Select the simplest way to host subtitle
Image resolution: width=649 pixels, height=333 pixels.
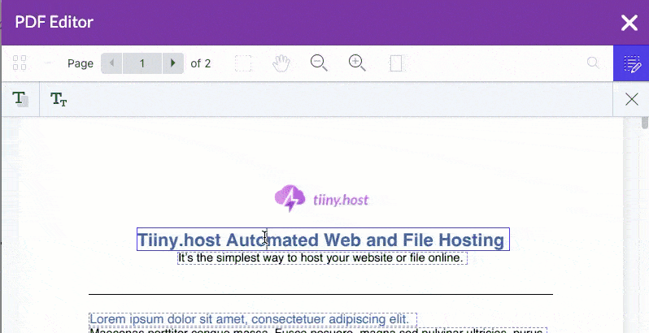pos(322,257)
